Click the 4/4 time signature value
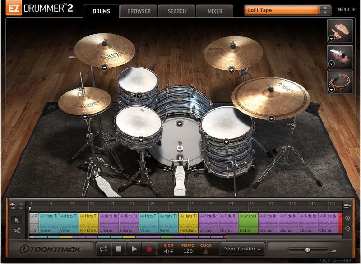361x264 pixels. pyautogui.click(x=168, y=251)
